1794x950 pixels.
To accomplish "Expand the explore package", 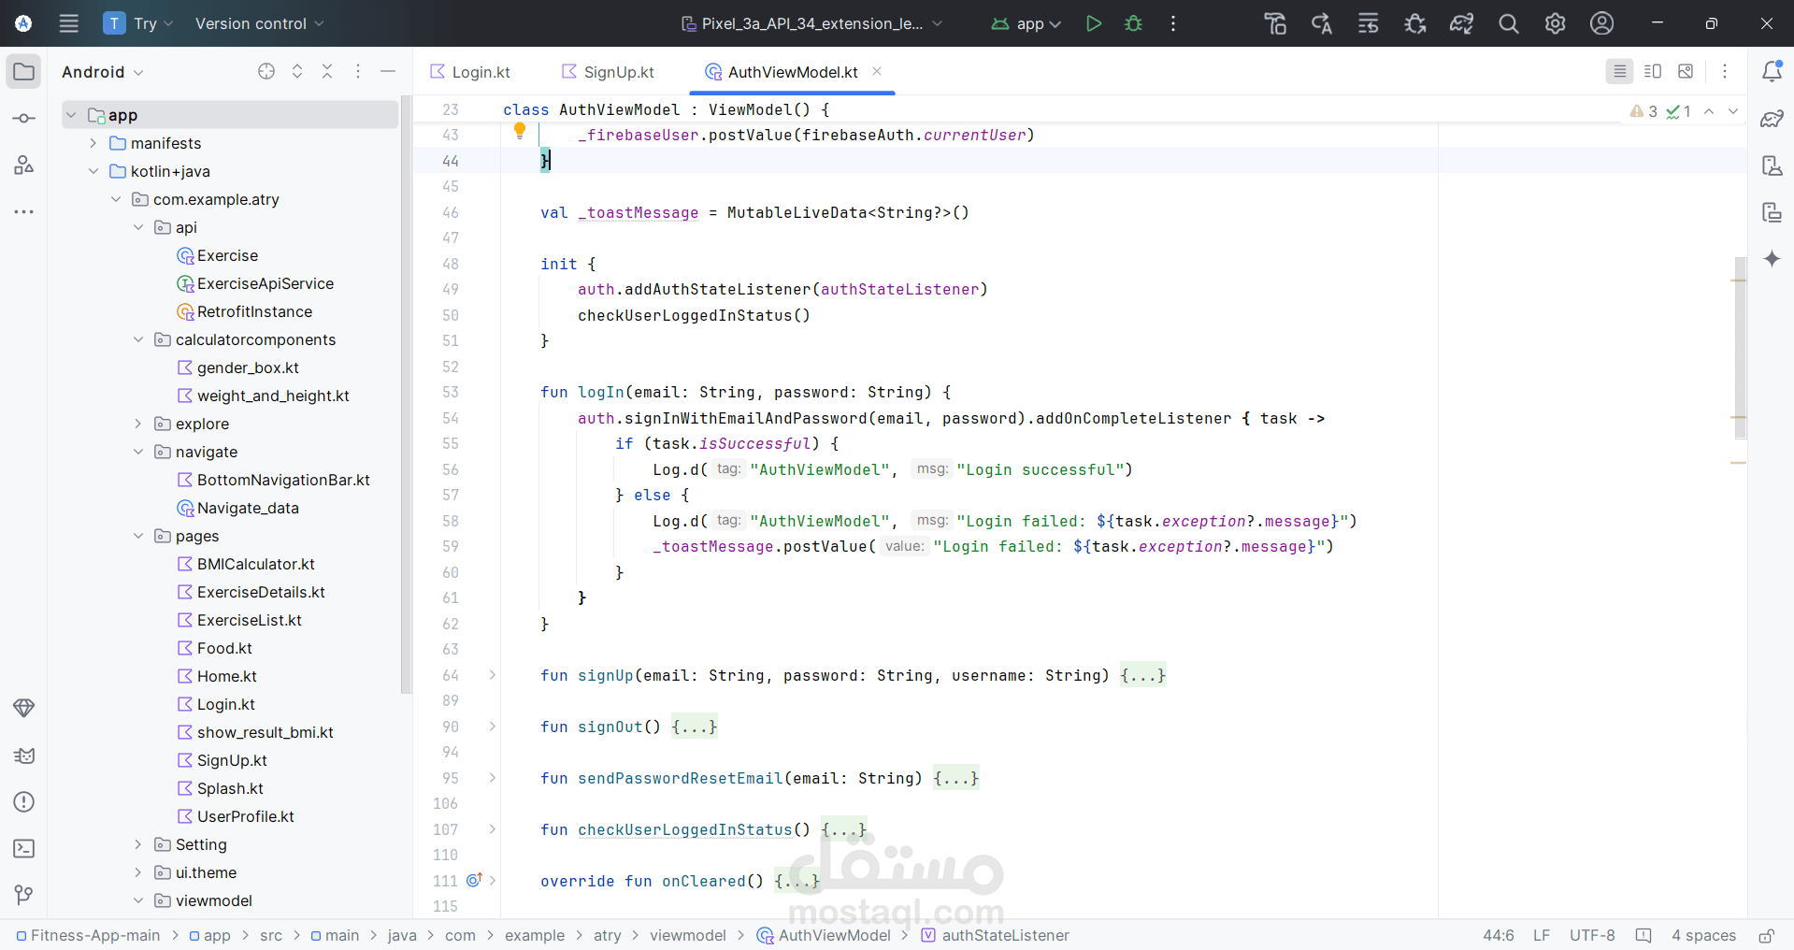I will coord(138,424).
